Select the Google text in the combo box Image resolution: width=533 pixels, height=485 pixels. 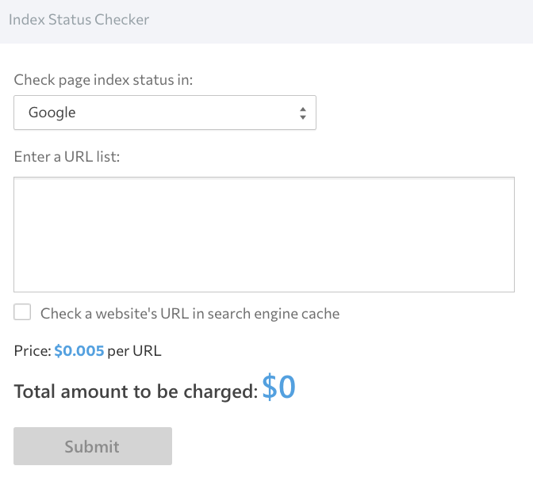pyautogui.click(x=52, y=113)
